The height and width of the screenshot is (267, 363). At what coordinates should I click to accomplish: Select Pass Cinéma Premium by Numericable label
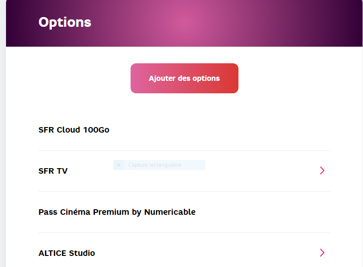pyautogui.click(x=117, y=212)
